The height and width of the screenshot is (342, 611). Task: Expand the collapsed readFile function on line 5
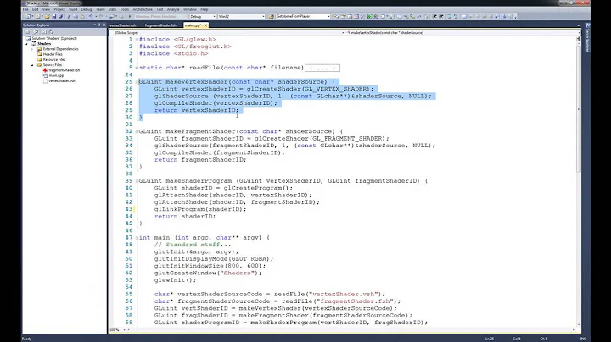point(137,68)
